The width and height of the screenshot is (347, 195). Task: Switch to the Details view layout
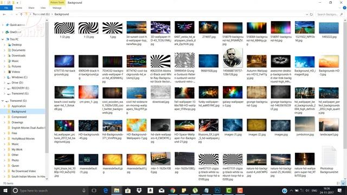(338, 183)
